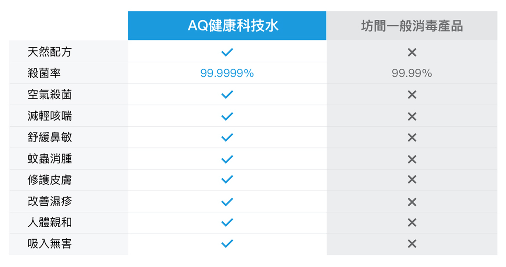Click the X mark in the 吸入無害 row
The image size is (506, 267).
[x=412, y=244]
